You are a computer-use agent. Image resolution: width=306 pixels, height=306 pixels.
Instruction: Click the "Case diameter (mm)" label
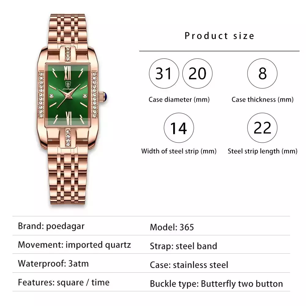click(x=179, y=99)
